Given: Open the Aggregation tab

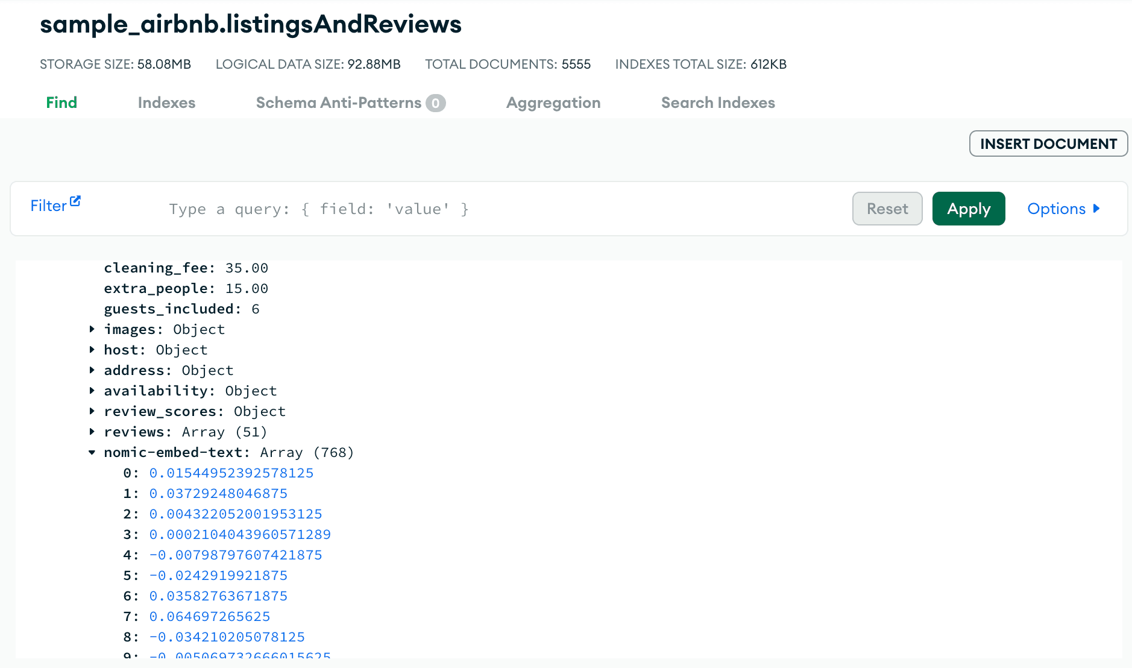Looking at the screenshot, I should tap(553, 102).
